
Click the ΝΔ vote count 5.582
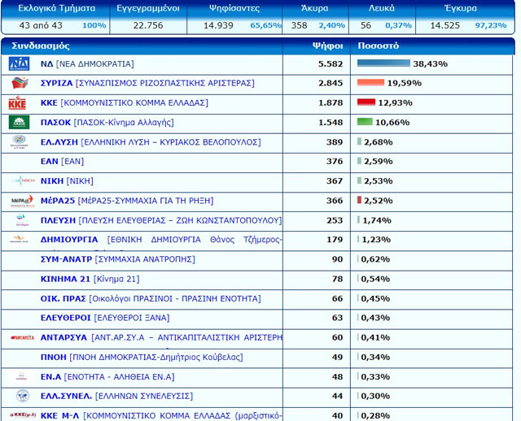[x=331, y=63]
